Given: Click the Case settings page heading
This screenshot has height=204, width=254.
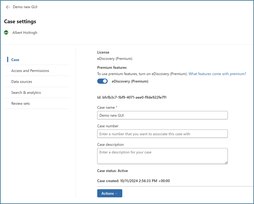Looking at the screenshot, I should 20,22.
